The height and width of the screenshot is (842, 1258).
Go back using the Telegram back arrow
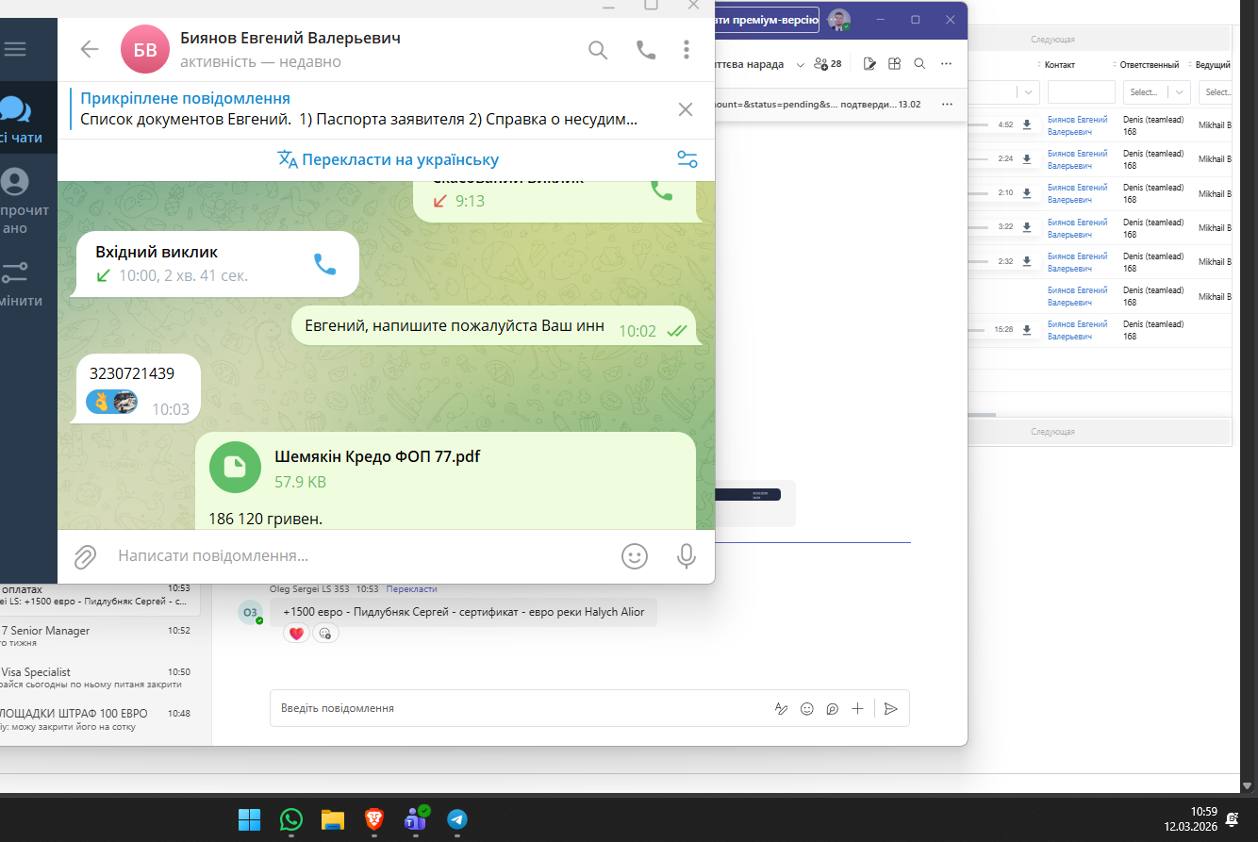pos(90,50)
